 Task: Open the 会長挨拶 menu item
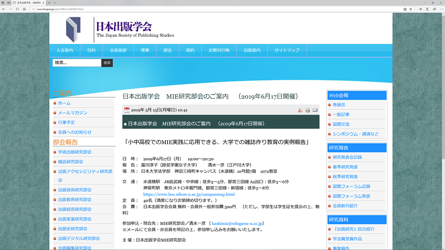pos(118,50)
